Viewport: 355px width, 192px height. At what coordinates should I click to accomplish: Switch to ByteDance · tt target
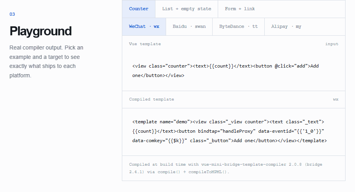238,27
